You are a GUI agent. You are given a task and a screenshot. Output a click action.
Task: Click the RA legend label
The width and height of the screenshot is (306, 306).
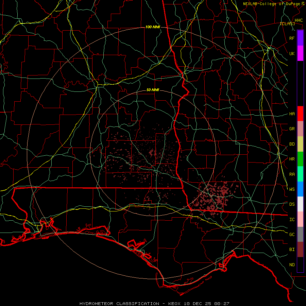coord(292,174)
